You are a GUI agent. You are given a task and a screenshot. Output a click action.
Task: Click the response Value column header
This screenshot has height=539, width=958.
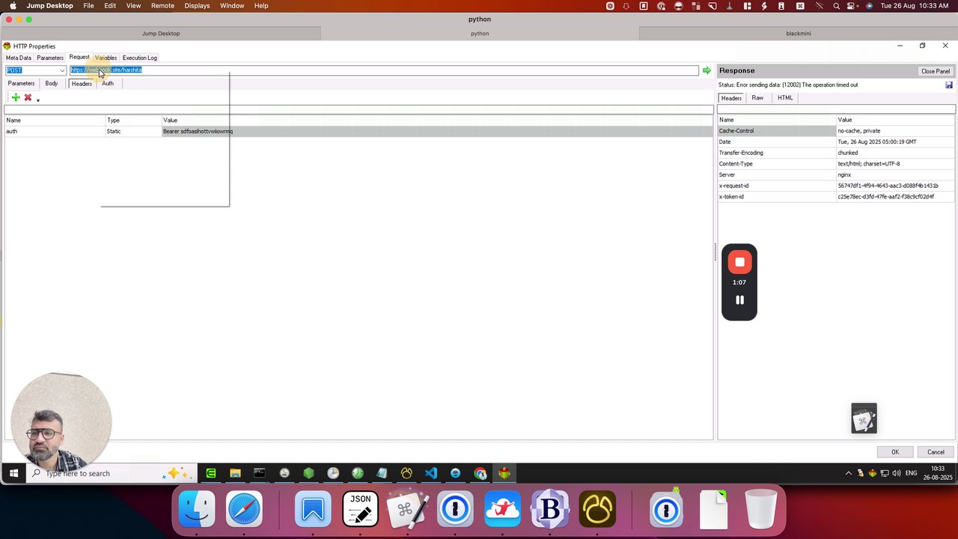896,120
